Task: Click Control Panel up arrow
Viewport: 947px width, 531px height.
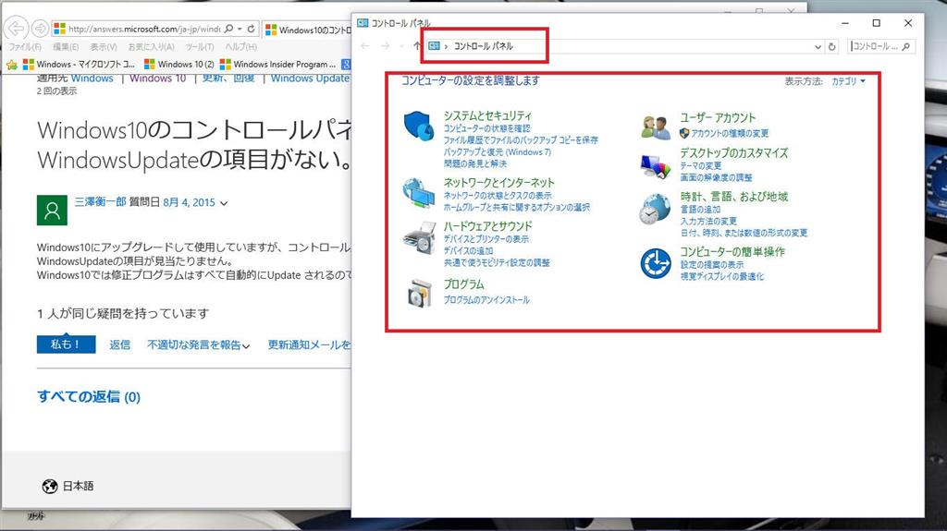Action: (416, 46)
